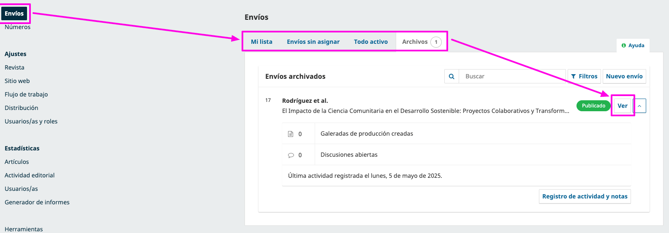The width and height of the screenshot is (669, 233).
Task: Open Registro de actividad y notas
Action: coord(585,196)
